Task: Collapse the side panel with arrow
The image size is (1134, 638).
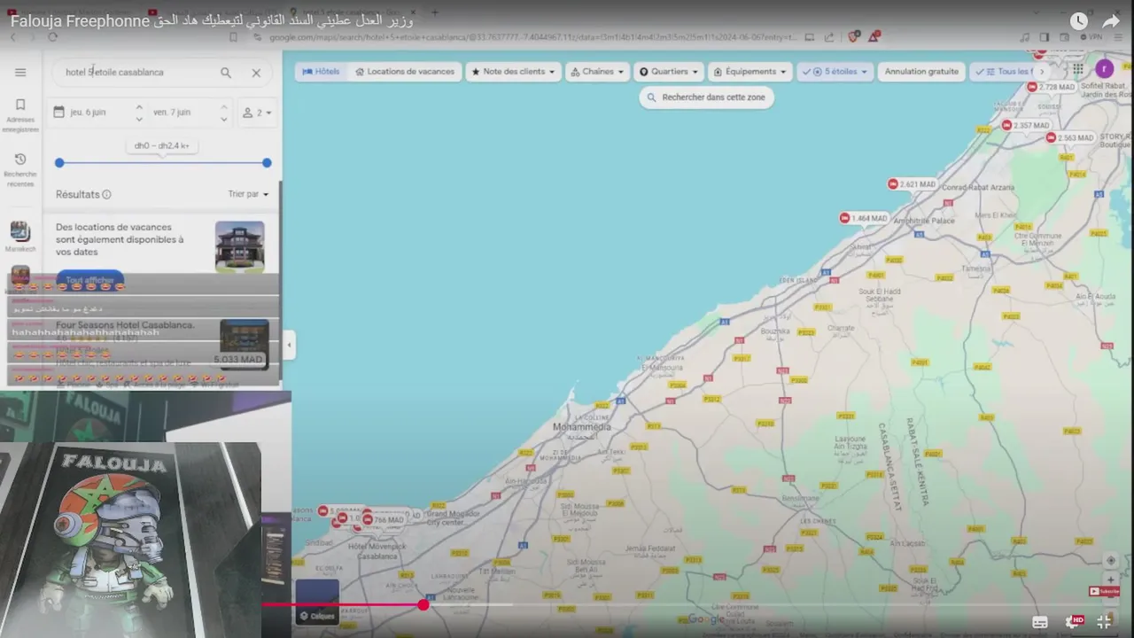Action: point(289,346)
